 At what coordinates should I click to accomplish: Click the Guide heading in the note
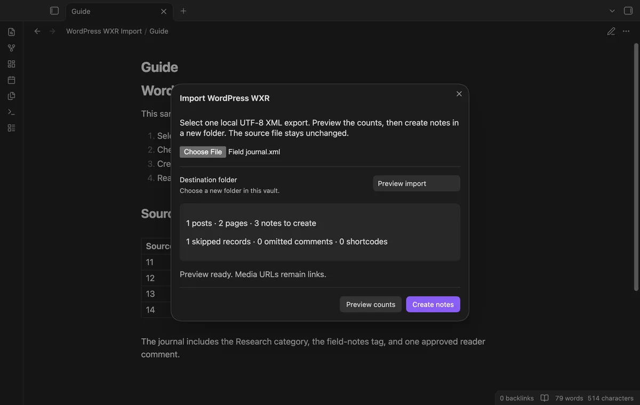[x=159, y=67]
